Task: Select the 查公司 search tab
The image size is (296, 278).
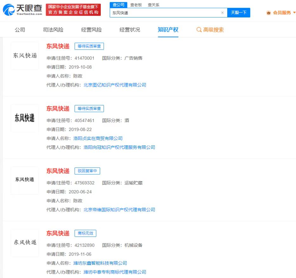Action: [x=118, y=5]
